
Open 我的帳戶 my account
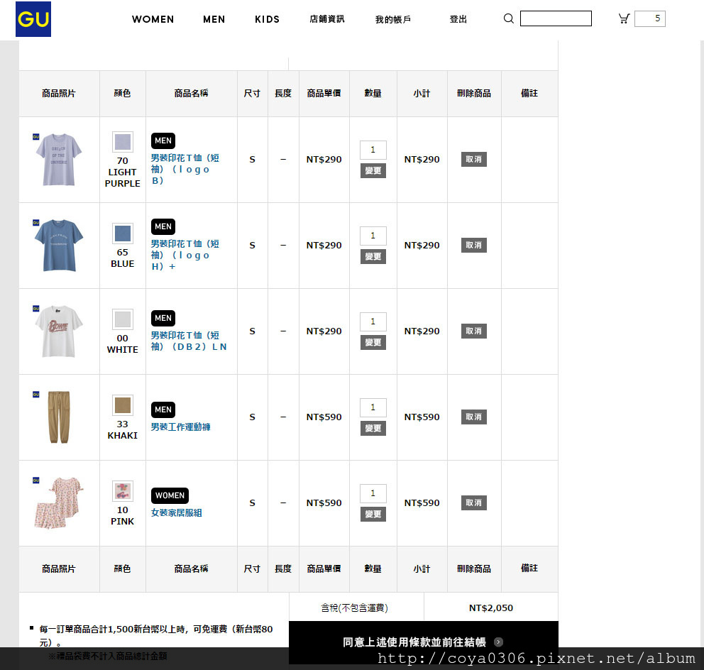(x=393, y=19)
